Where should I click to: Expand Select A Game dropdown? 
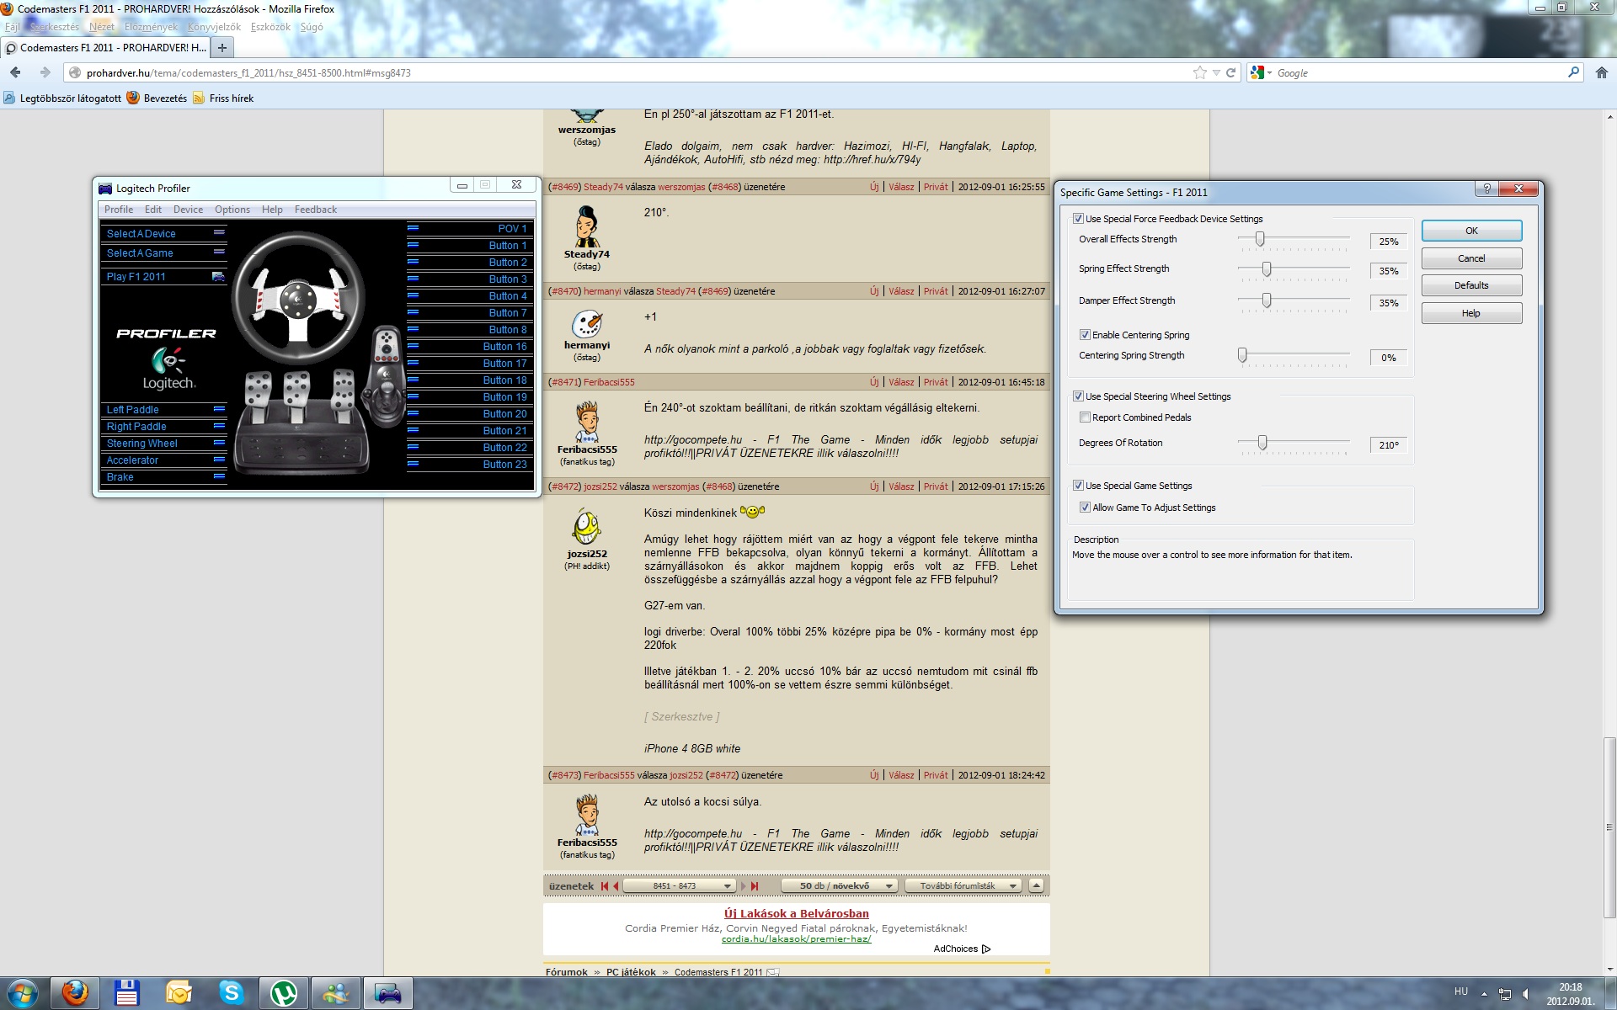219,252
